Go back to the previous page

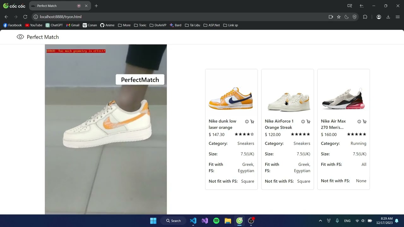6,17
